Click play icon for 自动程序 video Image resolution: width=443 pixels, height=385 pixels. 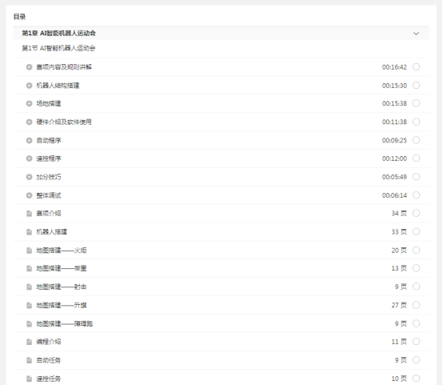click(29, 140)
